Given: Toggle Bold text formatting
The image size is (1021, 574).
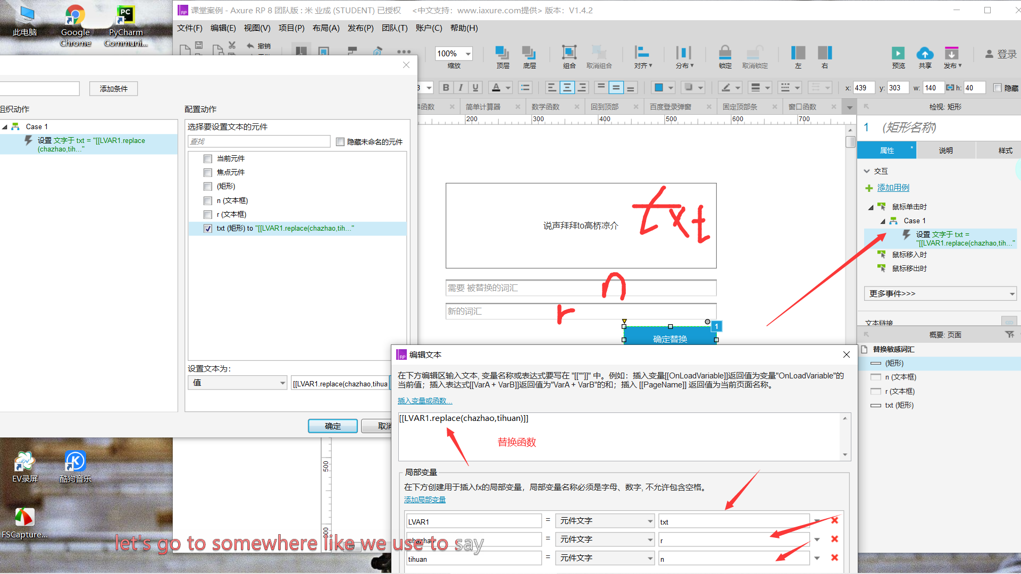Looking at the screenshot, I should coord(446,88).
